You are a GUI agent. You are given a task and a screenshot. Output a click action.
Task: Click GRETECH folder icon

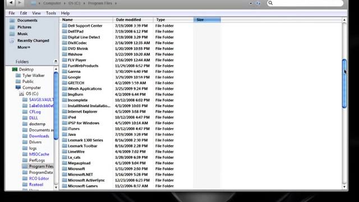click(65, 83)
